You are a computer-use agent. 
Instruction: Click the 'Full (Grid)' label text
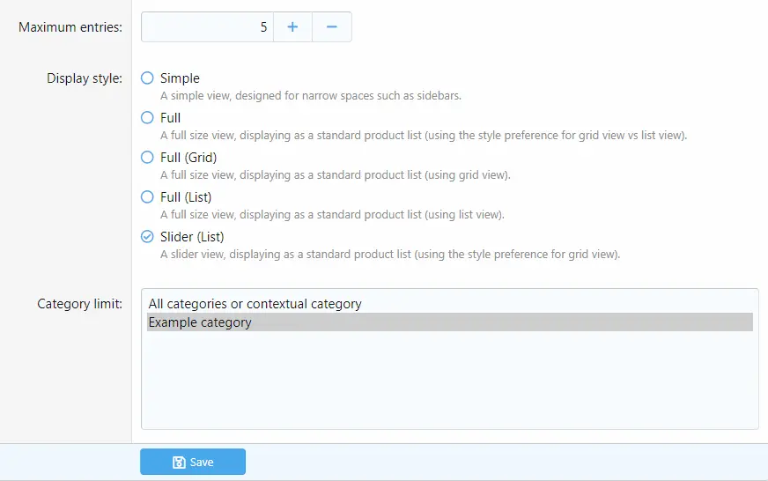[x=188, y=158]
